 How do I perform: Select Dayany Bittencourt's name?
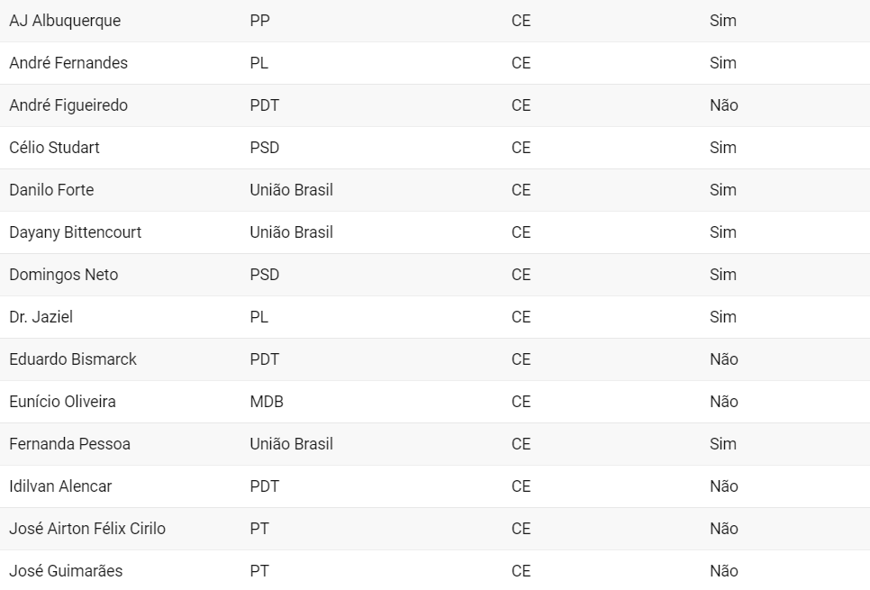coord(76,232)
